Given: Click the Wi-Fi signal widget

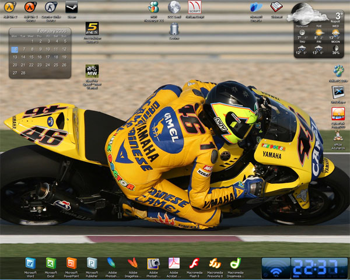Looking at the screenshot, I should [x=276, y=268].
